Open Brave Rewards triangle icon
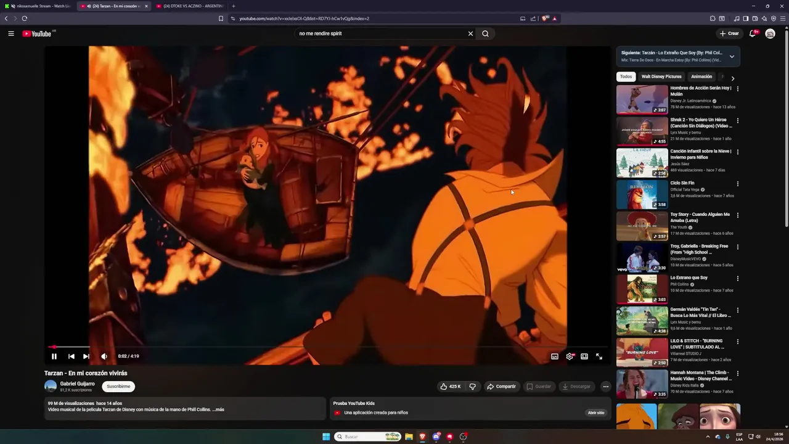Viewport: 789px width, 444px height. 554,18
